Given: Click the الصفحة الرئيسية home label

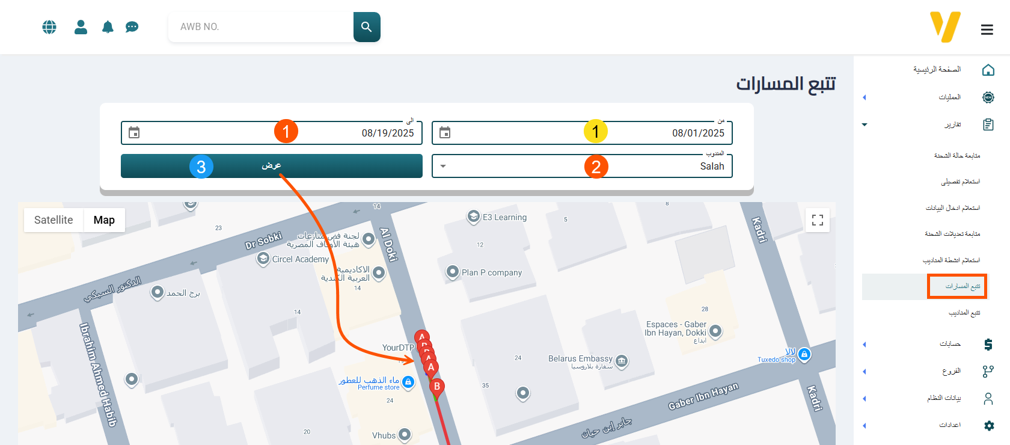Looking at the screenshot, I should click(937, 70).
